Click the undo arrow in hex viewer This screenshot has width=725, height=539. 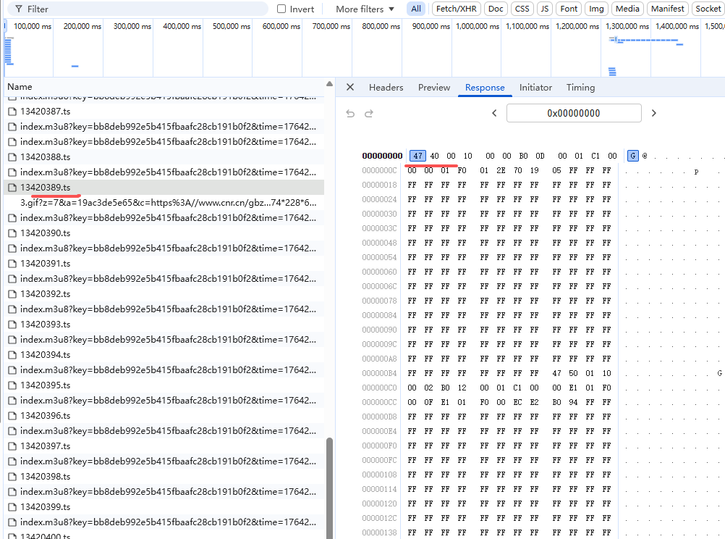pos(351,114)
